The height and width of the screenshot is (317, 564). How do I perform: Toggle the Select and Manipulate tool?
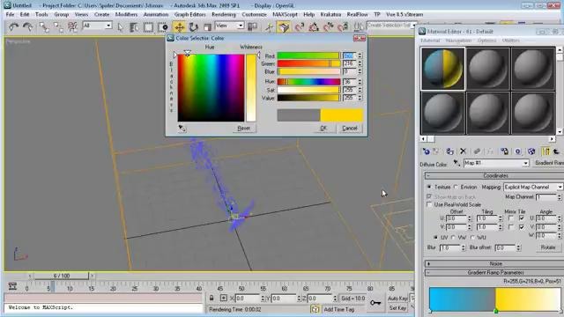coord(269,27)
